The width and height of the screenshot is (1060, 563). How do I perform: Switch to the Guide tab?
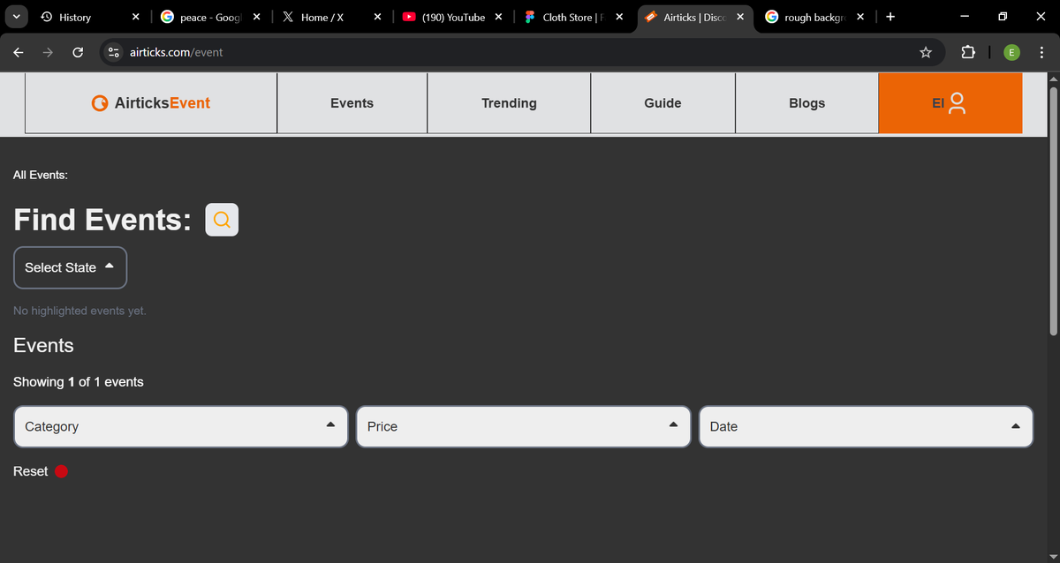[662, 102]
